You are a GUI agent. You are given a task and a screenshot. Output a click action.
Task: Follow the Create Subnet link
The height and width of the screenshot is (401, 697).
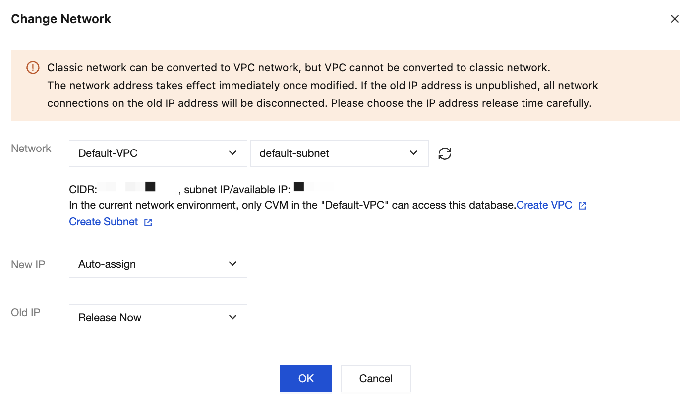point(104,222)
